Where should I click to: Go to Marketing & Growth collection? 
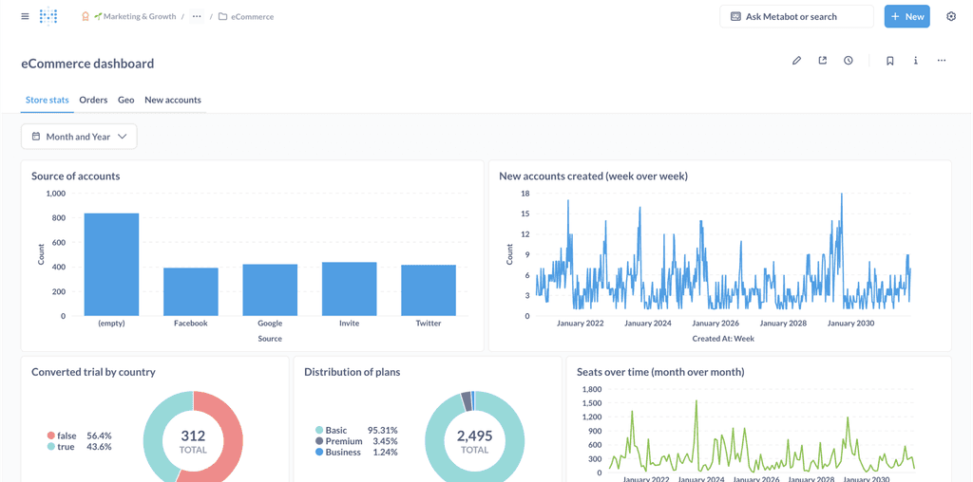(139, 16)
